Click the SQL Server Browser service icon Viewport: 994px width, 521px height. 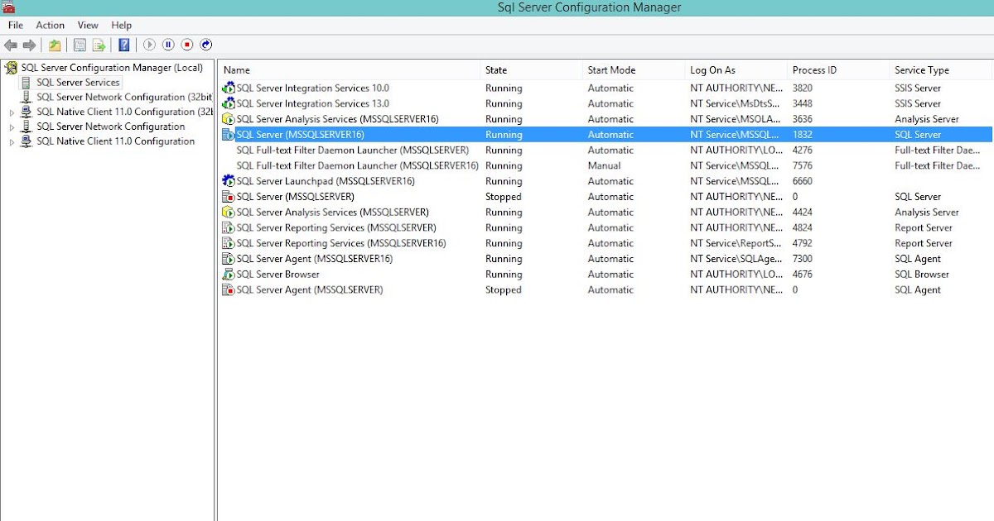230,274
